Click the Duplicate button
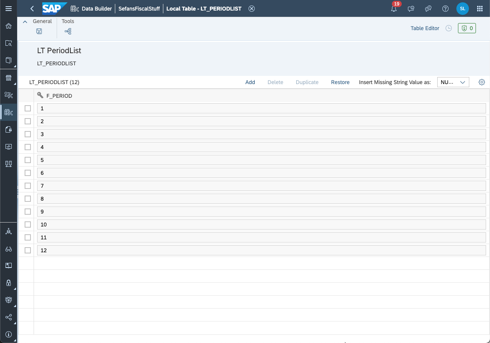The width and height of the screenshot is (490, 343). (x=307, y=82)
